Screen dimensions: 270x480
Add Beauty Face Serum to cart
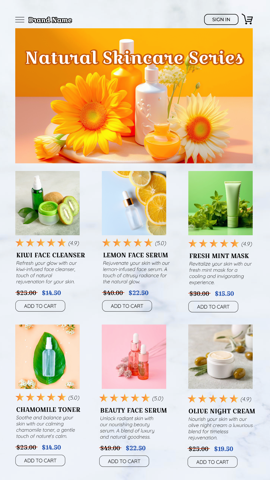(124, 461)
